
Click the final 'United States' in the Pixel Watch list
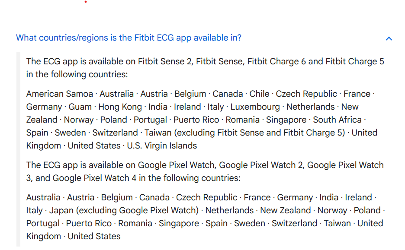(94, 236)
